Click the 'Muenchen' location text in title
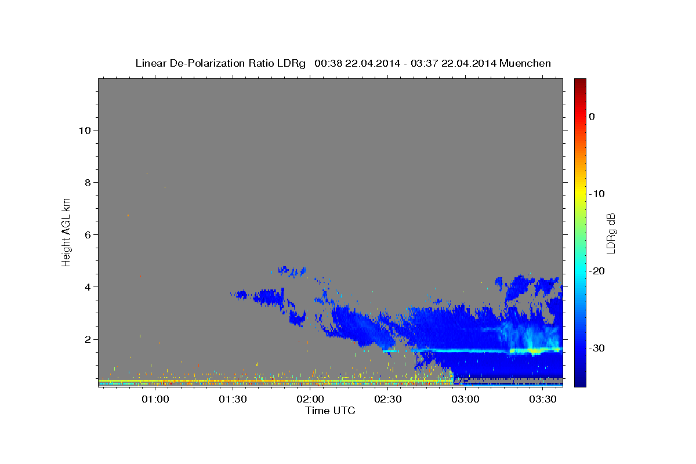 [525, 63]
